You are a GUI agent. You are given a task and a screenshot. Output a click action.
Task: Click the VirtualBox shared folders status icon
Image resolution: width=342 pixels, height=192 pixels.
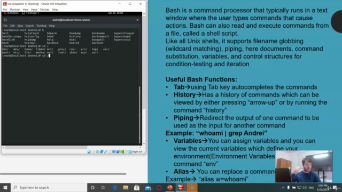110,151
